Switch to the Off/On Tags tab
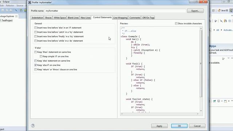 click(x=148, y=18)
